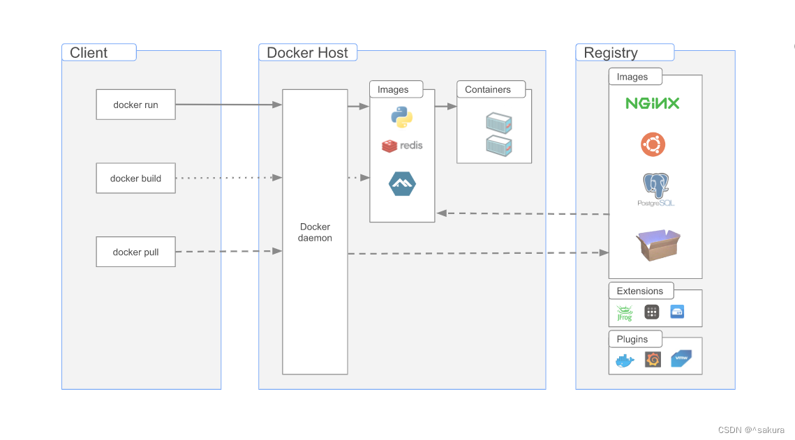Open the JFrog extension icon
The height and width of the screenshot is (440, 795).
[x=623, y=312]
